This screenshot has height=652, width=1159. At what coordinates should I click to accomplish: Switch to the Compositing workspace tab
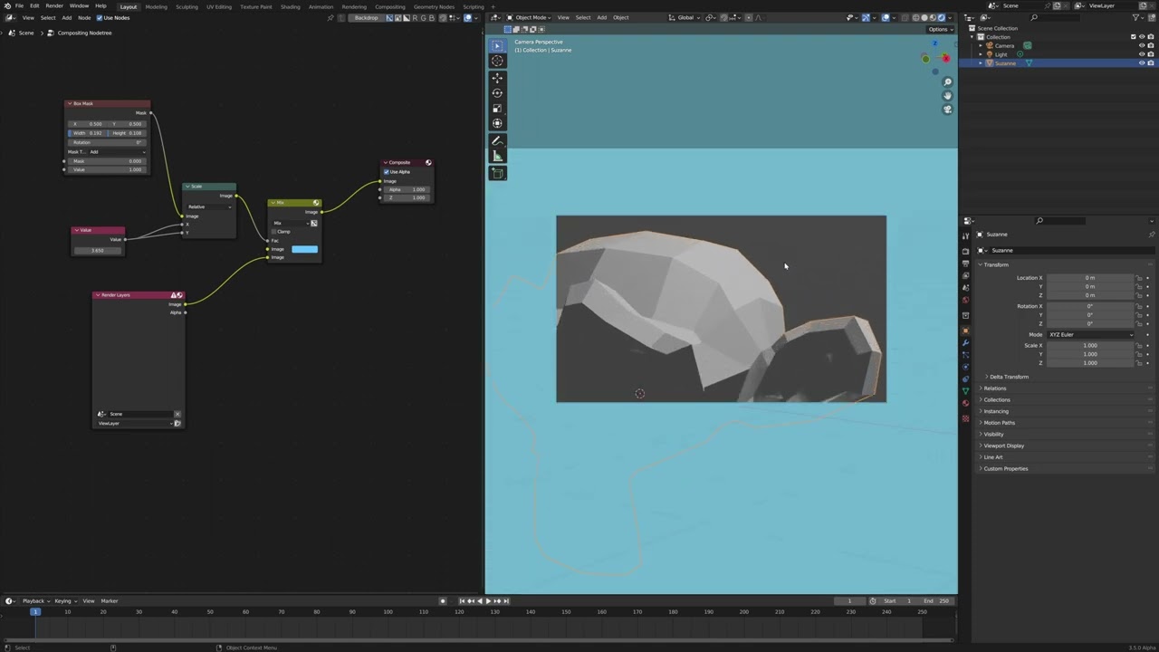(x=390, y=6)
